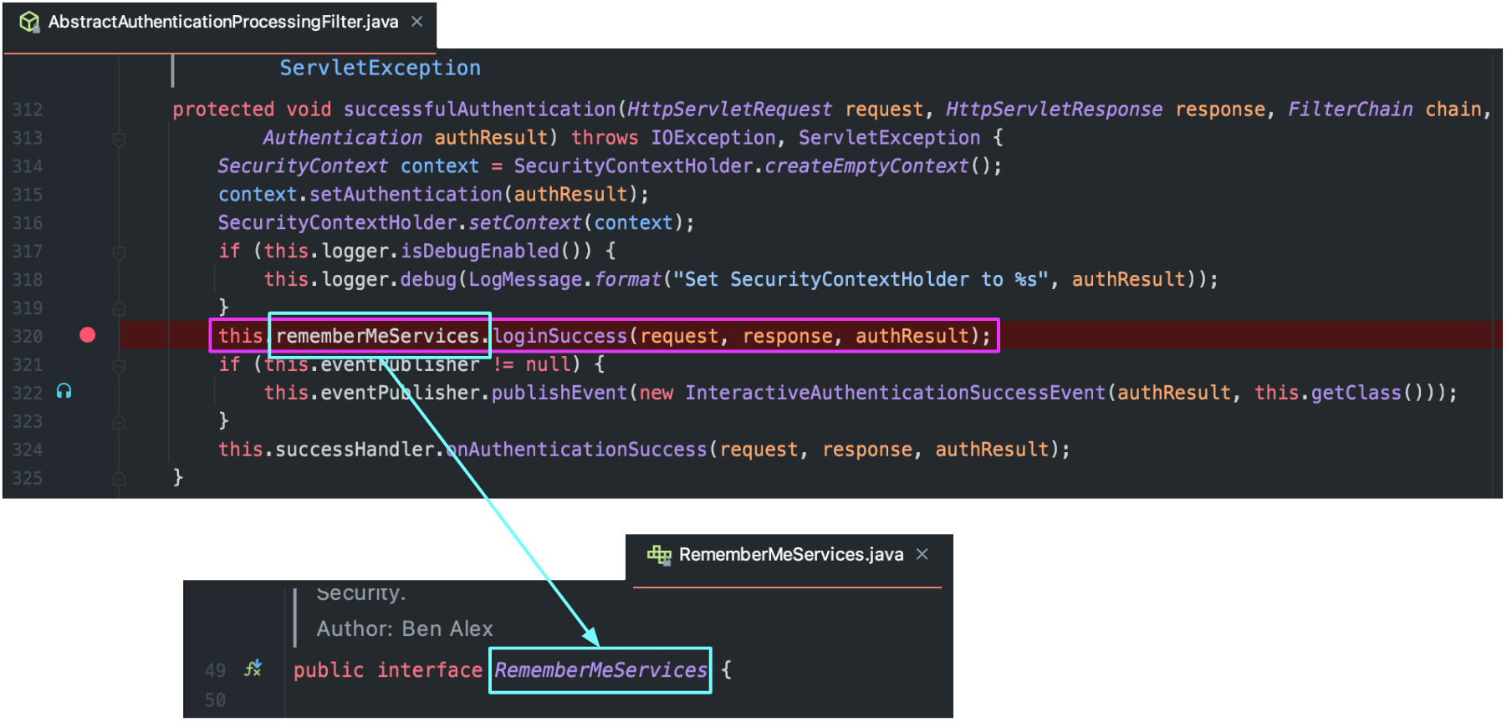Click successHandler field on line 324
The width and height of the screenshot is (1507, 722).
(355, 450)
